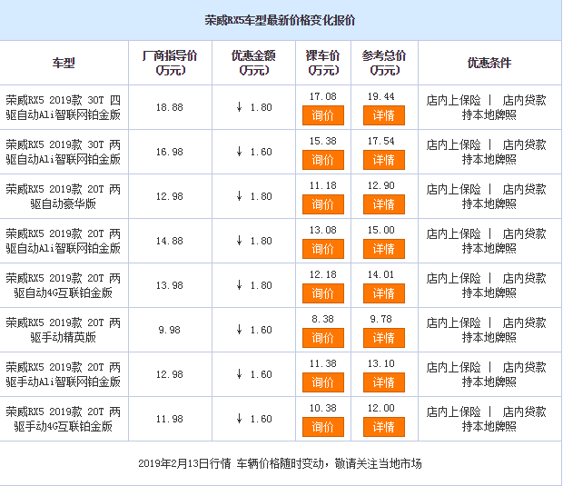Click guide price value 16.98

[170, 152]
